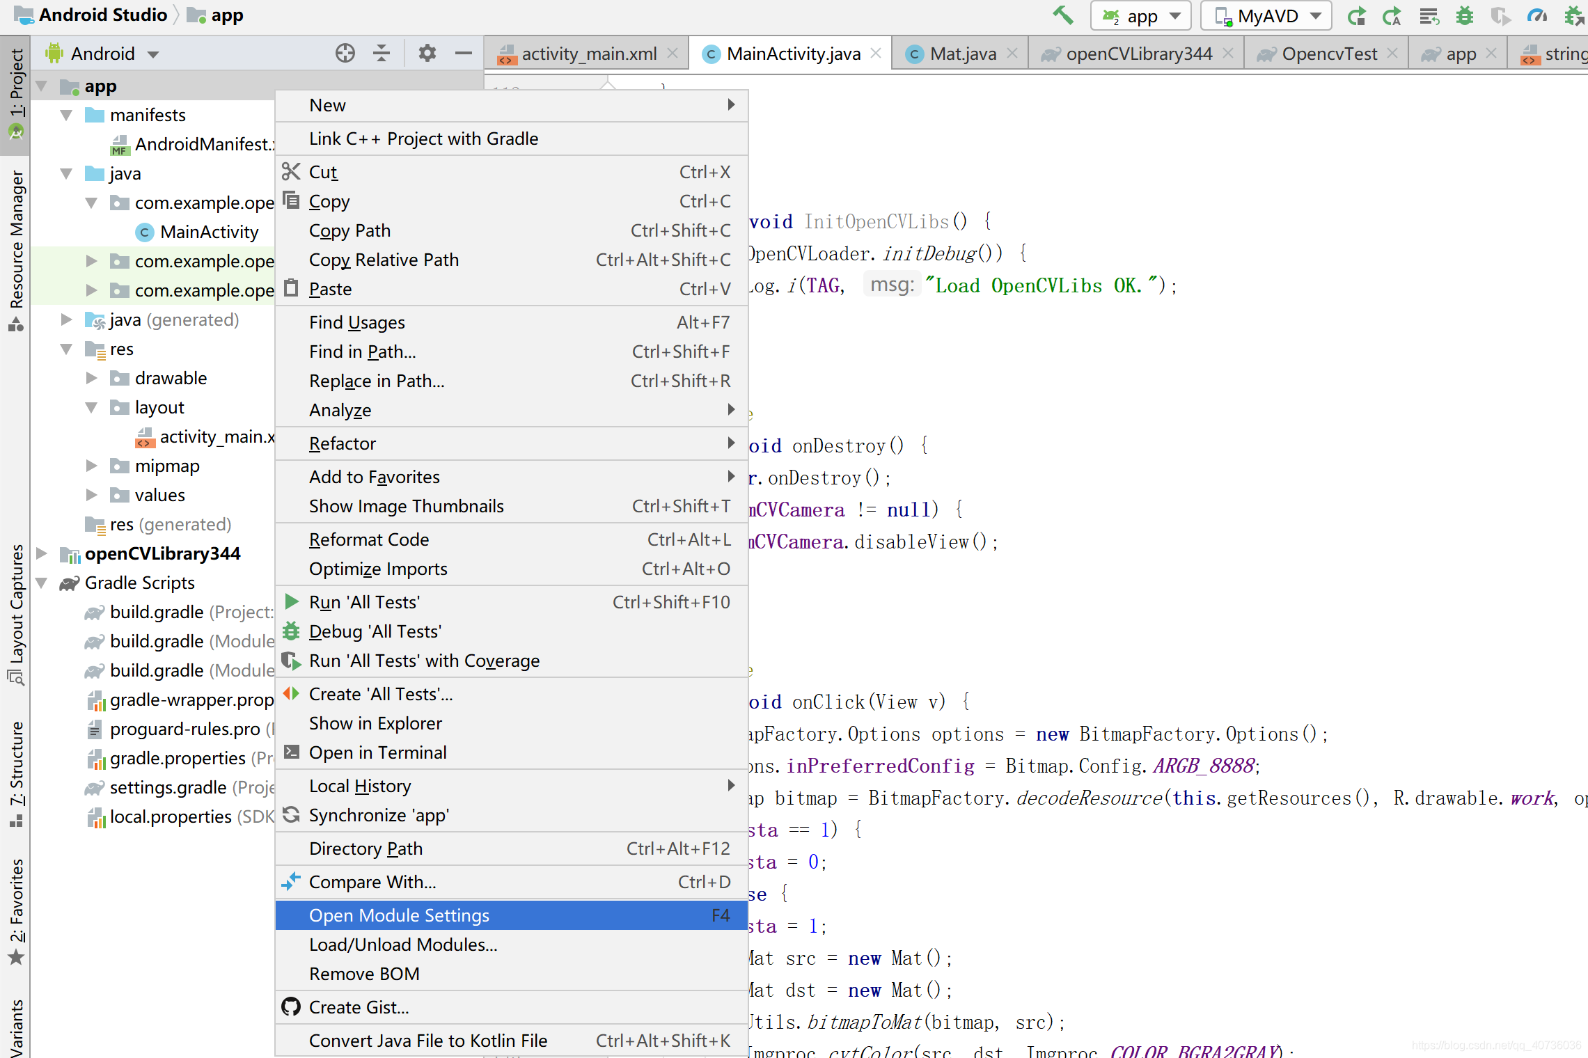This screenshot has height=1058, width=1588.
Task: Select AndroidManifest file in tree
Action: click(192, 144)
